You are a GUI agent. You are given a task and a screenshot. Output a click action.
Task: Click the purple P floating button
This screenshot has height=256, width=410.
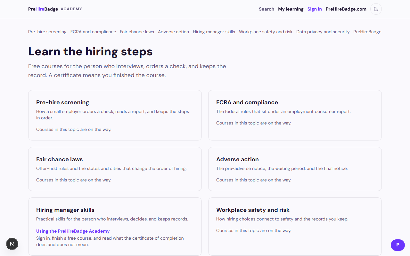pos(398,245)
